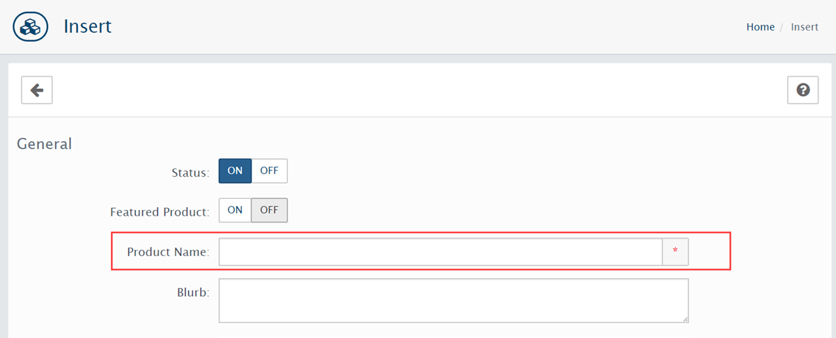Viewport: 836px width, 338px height.
Task: Select the General section heading
Action: (44, 144)
